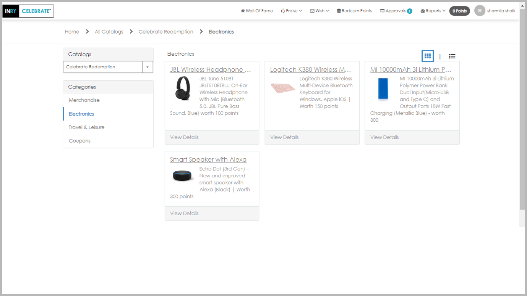
Task: Expand the Praise menu
Action: (x=292, y=11)
